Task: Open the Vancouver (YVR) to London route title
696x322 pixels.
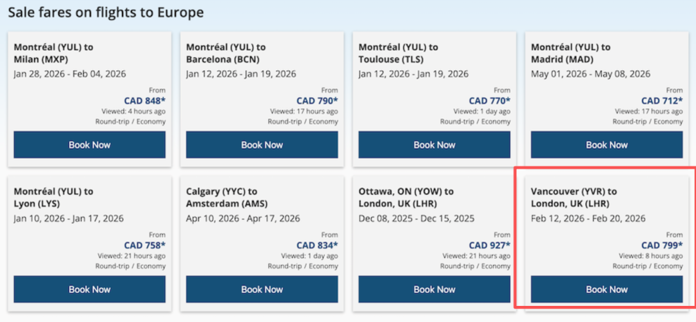Action: [x=574, y=197]
